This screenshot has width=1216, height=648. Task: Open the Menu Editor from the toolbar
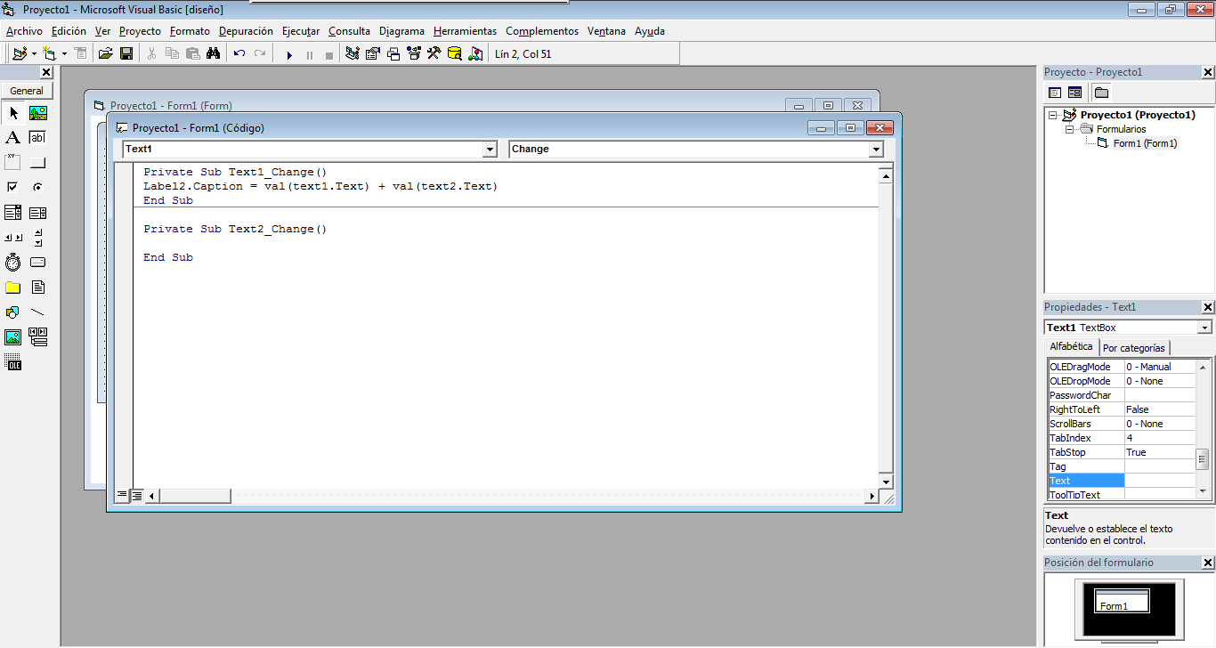[x=80, y=53]
